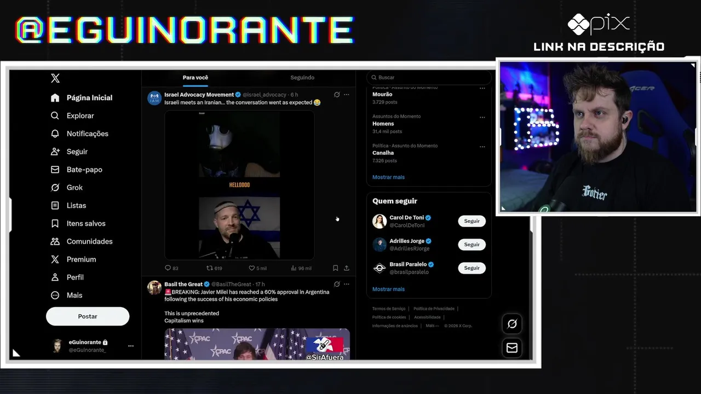The width and height of the screenshot is (701, 394).
Task: Click eGuinorante account avatar
Action: [x=58, y=346]
